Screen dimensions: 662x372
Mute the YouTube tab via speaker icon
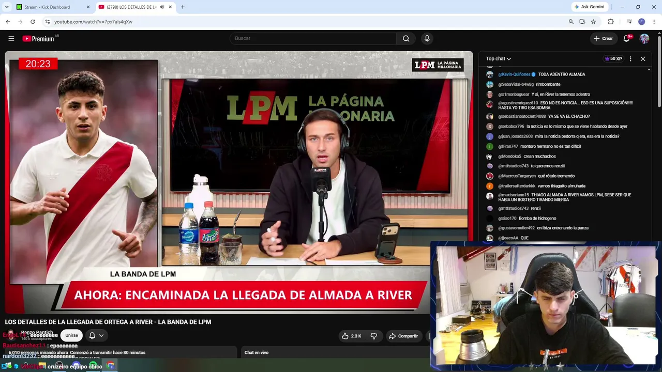tap(162, 7)
